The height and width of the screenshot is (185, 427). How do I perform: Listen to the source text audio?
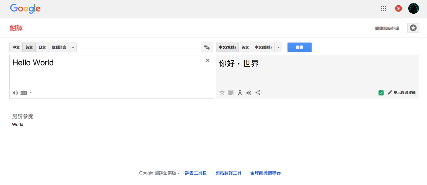click(x=15, y=93)
